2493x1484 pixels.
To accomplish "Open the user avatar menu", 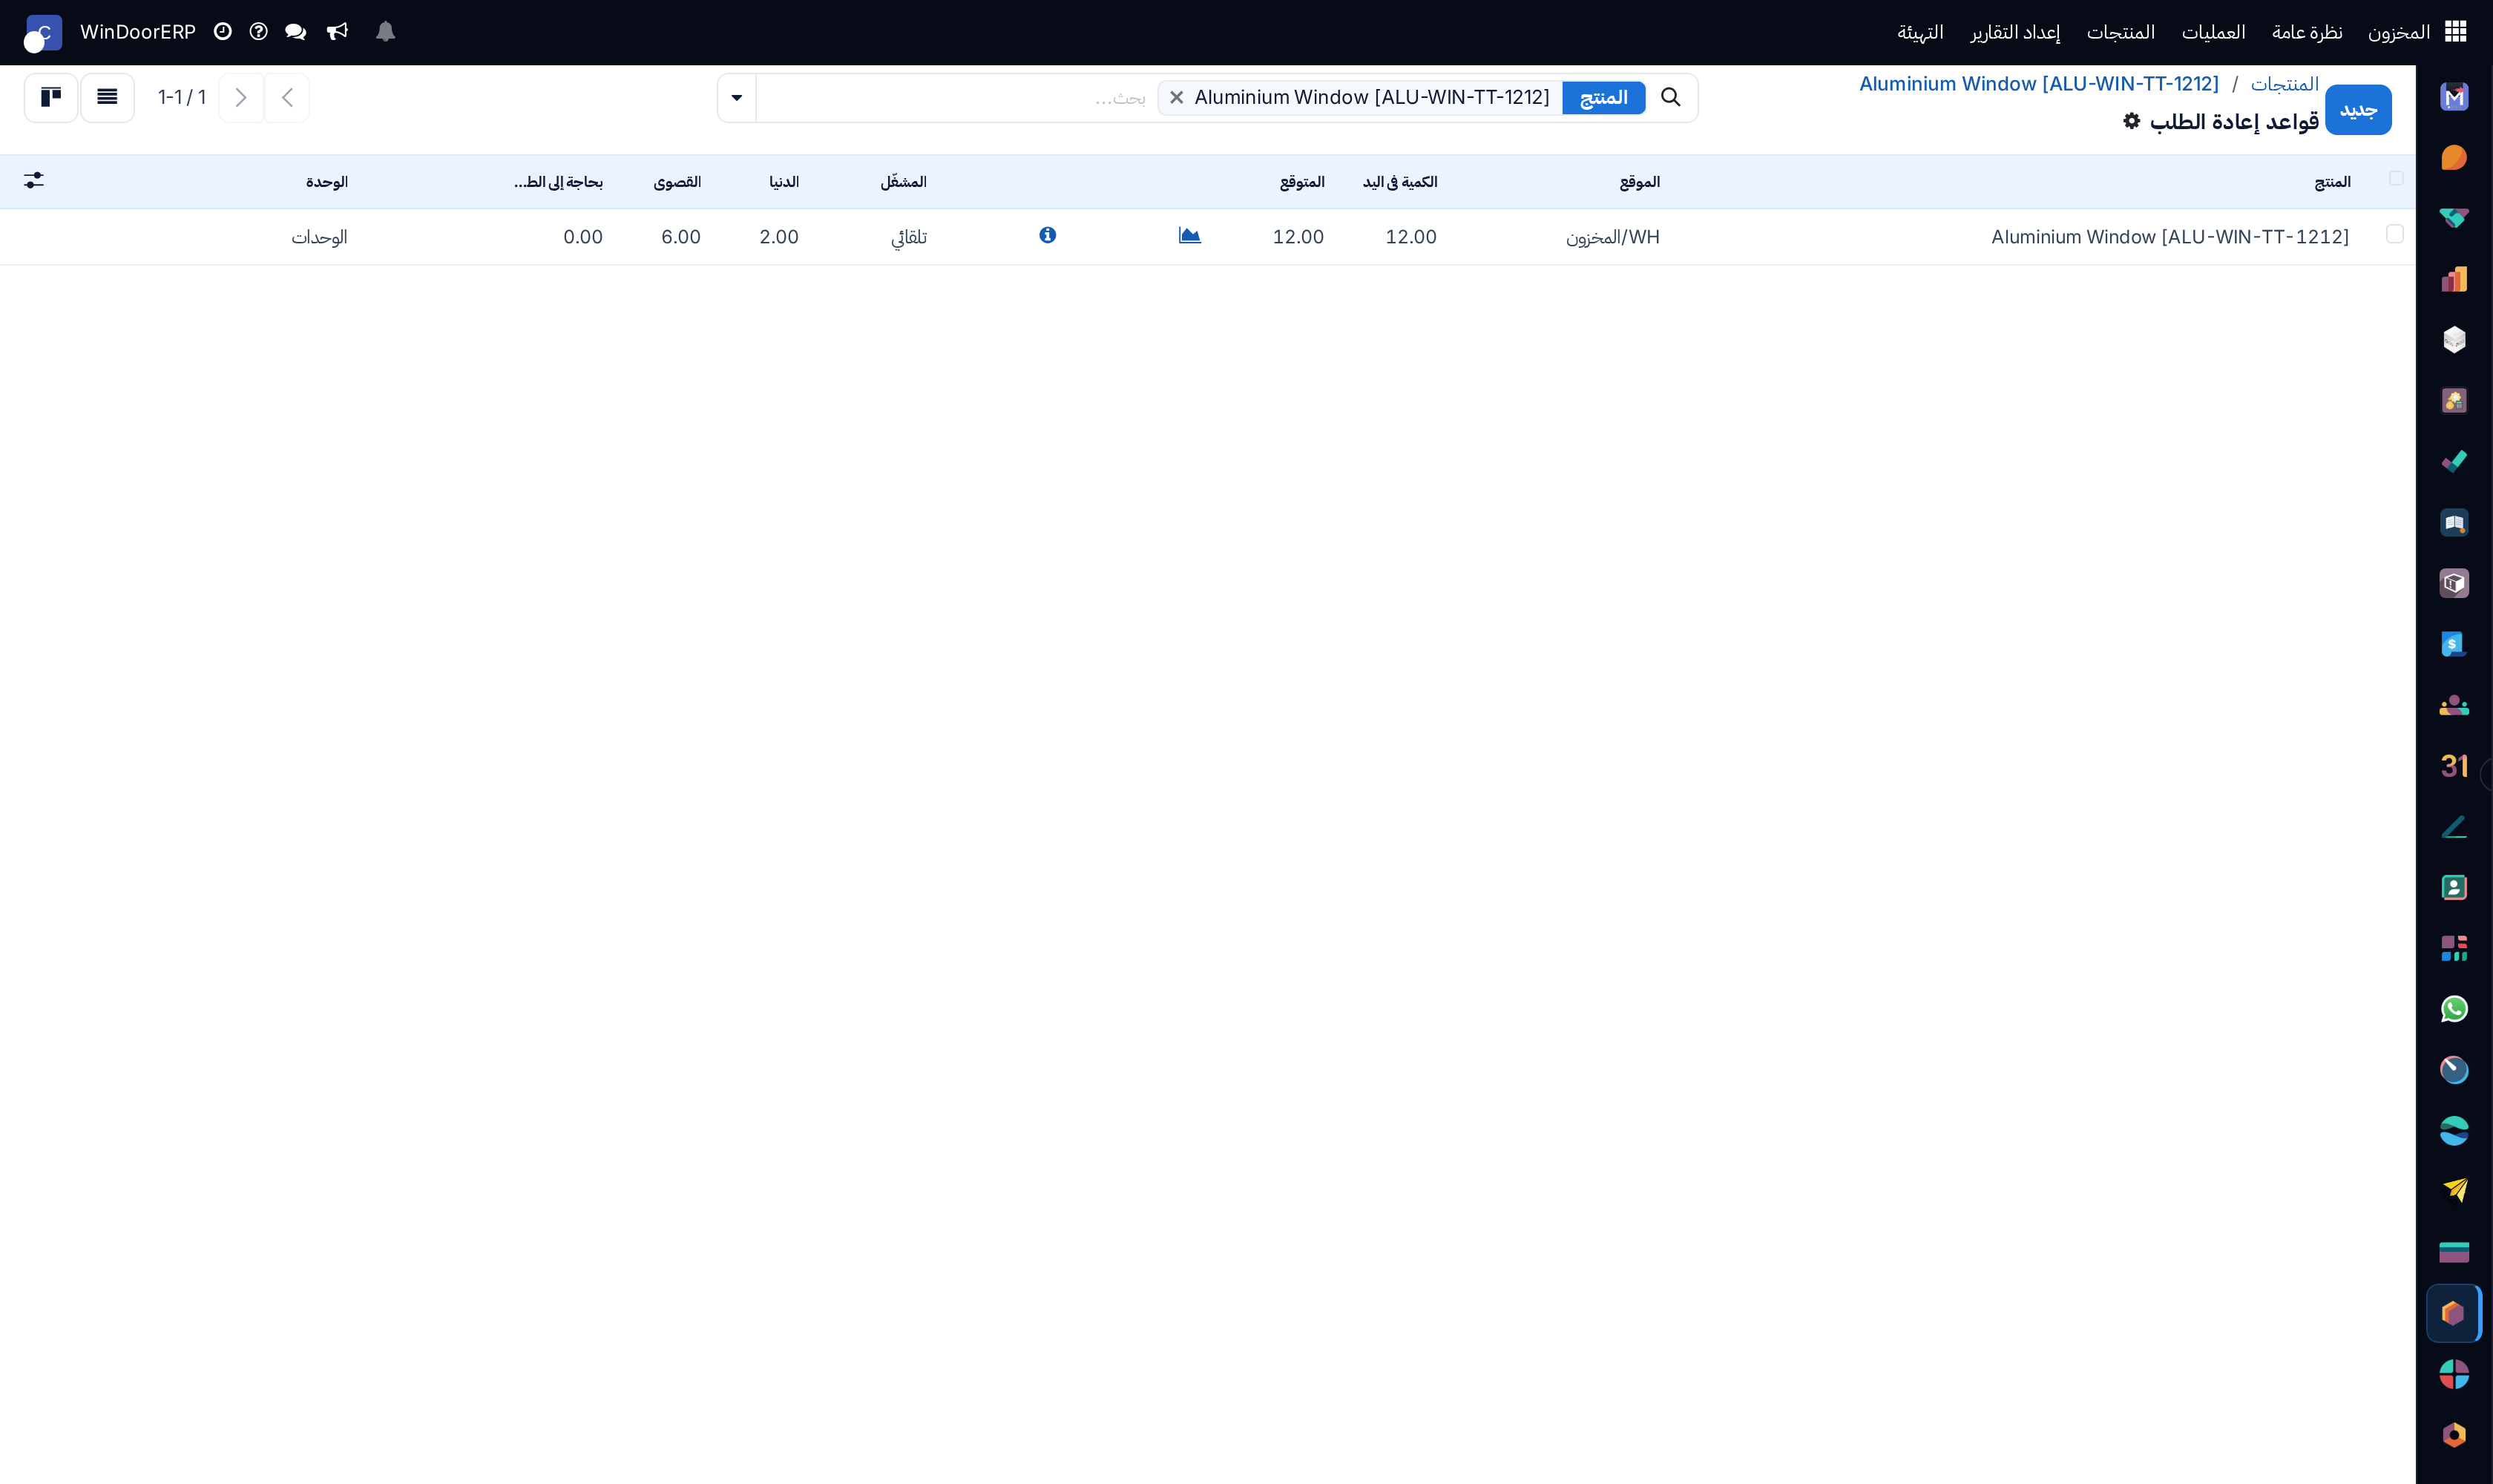I will click(x=43, y=32).
